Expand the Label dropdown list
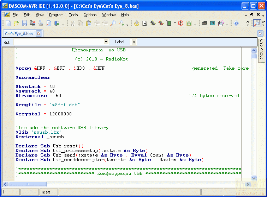 [x=133, y=42]
